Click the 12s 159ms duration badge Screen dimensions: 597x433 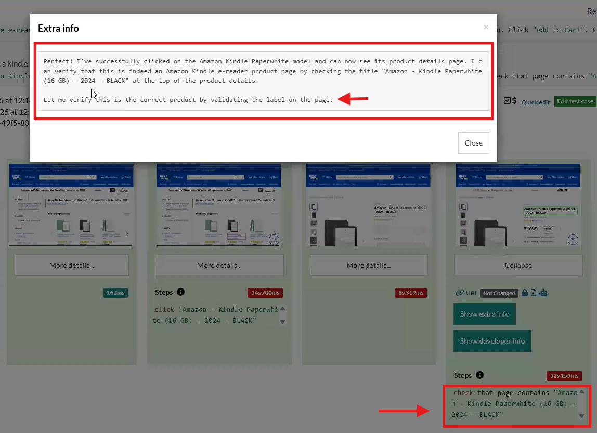pos(564,375)
